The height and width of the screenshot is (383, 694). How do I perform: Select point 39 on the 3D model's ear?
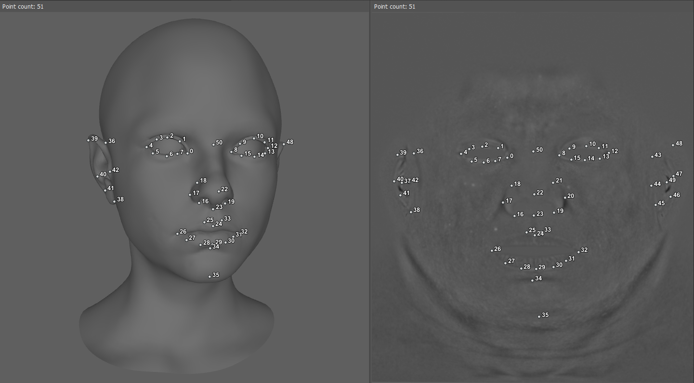(88, 140)
